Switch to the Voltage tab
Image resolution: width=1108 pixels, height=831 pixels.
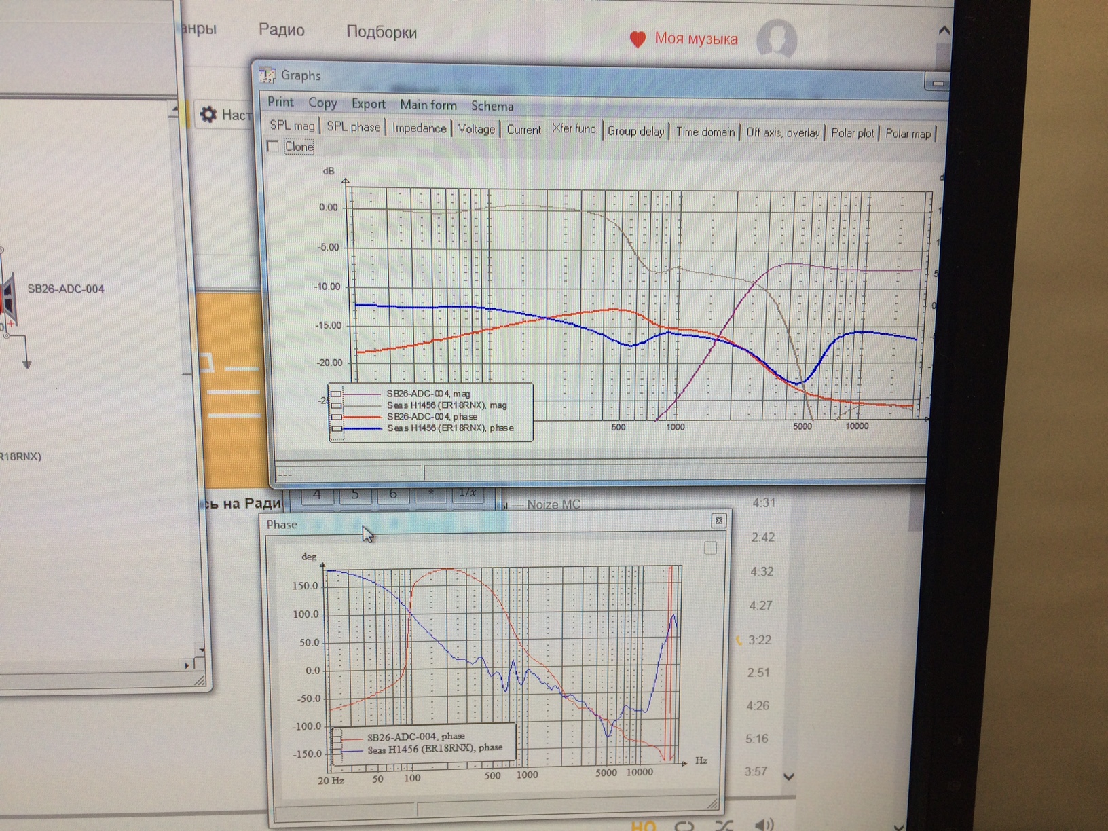476,129
